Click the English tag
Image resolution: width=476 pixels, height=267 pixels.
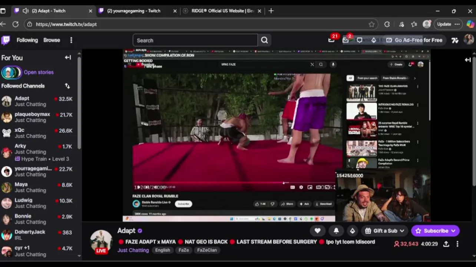[x=162, y=250]
